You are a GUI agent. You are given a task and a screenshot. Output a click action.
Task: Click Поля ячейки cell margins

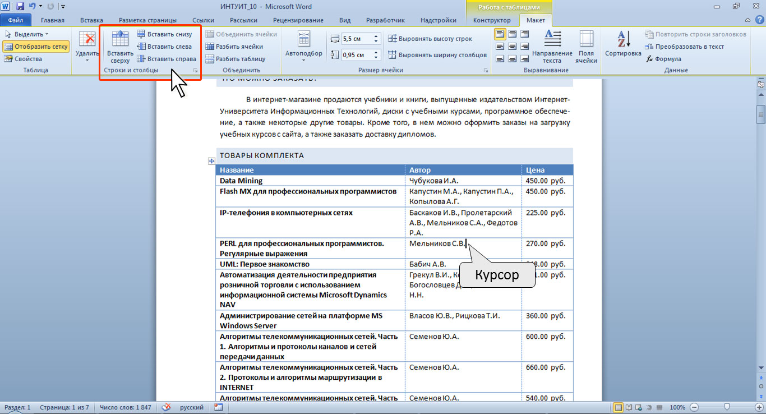tap(587, 47)
